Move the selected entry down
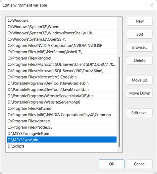 click(140, 93)
